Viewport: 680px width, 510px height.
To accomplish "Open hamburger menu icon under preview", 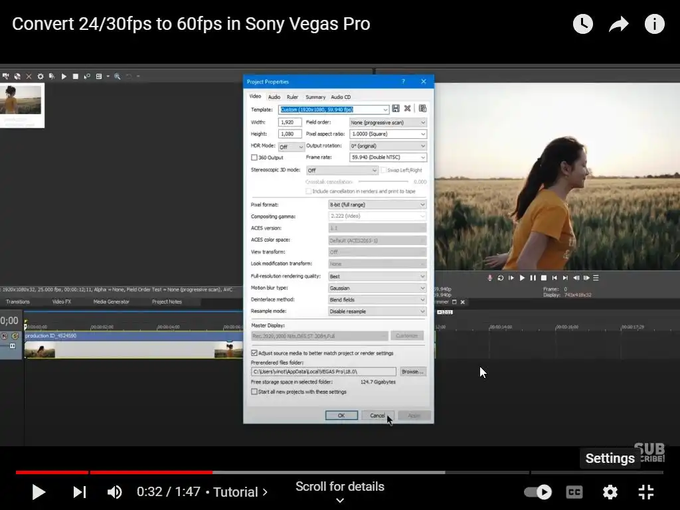I will [x=596, y=278].
